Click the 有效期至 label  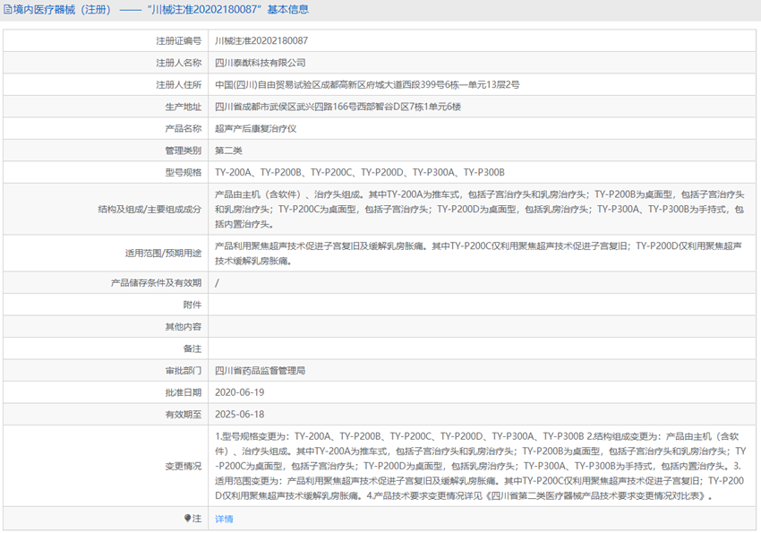coord(183,414)
